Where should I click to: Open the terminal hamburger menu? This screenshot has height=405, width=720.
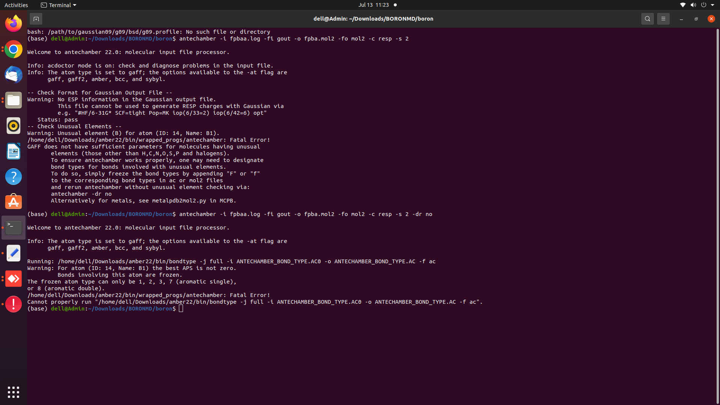[663, 19]
